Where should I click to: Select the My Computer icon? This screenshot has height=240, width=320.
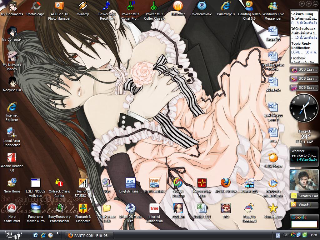point(12,34)
